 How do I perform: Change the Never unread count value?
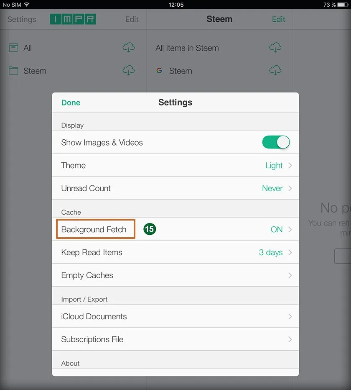pyautogui.click(x=272, y=188)
